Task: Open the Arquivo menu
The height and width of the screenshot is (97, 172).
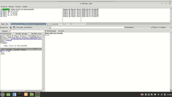Action: (x=4, y=6)
